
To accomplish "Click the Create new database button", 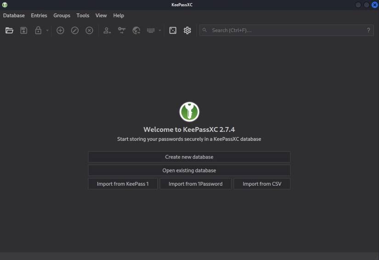I will click(189, 157).
